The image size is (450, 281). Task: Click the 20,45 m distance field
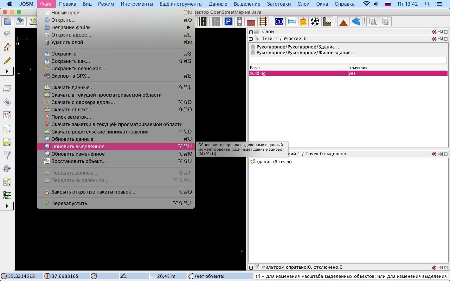click(166, 276)
